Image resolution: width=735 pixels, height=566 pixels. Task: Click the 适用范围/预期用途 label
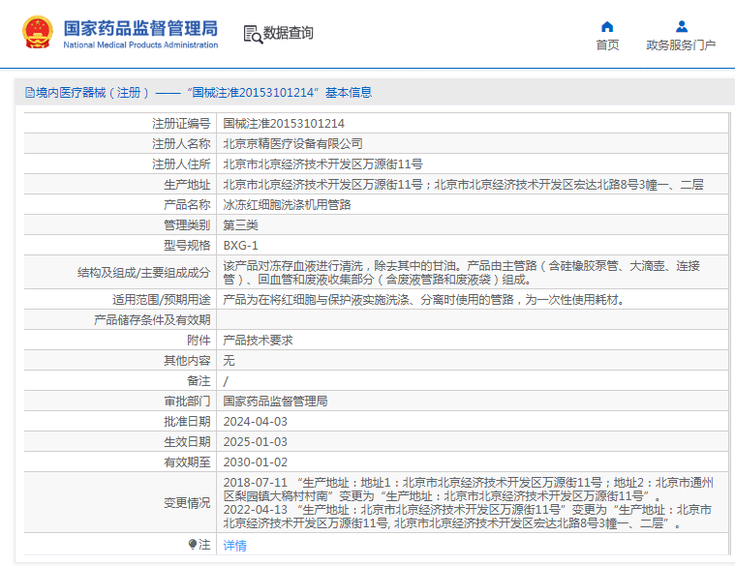pos(162,300)
